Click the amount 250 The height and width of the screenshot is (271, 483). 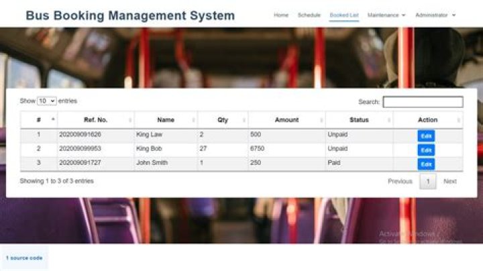(256, 162)
